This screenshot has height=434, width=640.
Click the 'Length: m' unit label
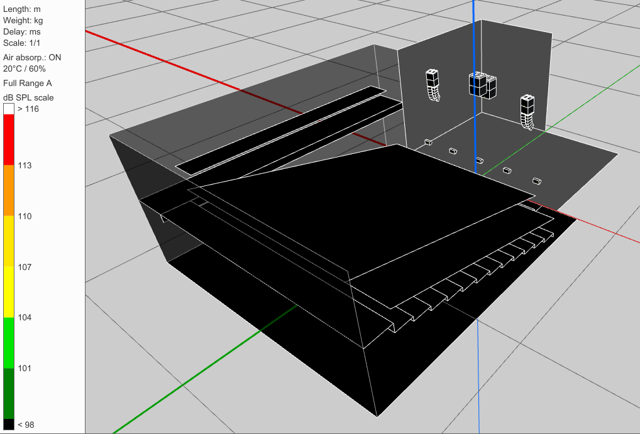point(22,9)
